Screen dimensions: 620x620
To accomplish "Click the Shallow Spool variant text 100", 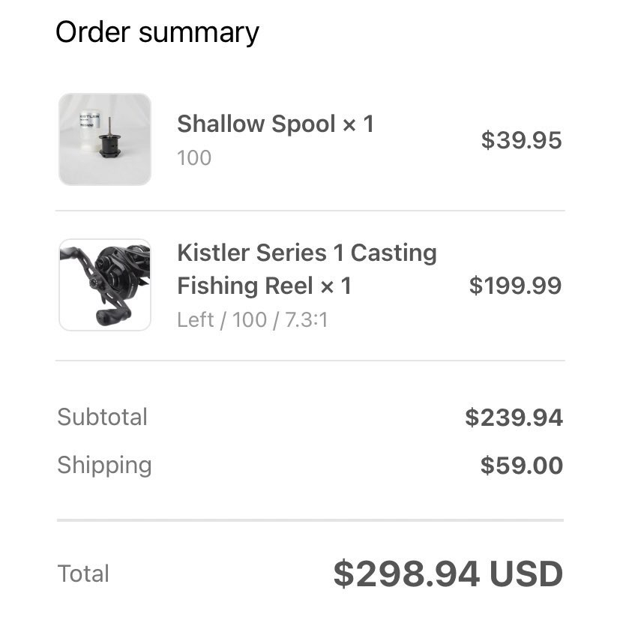I will [x=194, y=157].
